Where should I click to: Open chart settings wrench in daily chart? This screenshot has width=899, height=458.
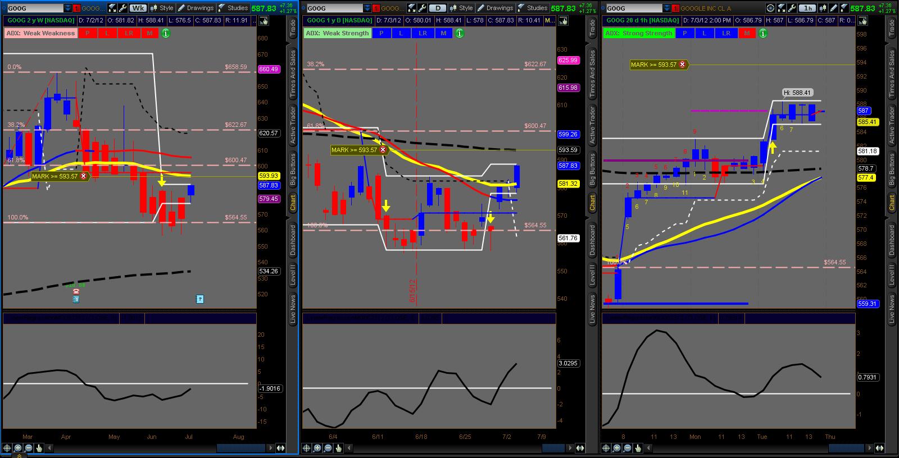click(423, 8)
